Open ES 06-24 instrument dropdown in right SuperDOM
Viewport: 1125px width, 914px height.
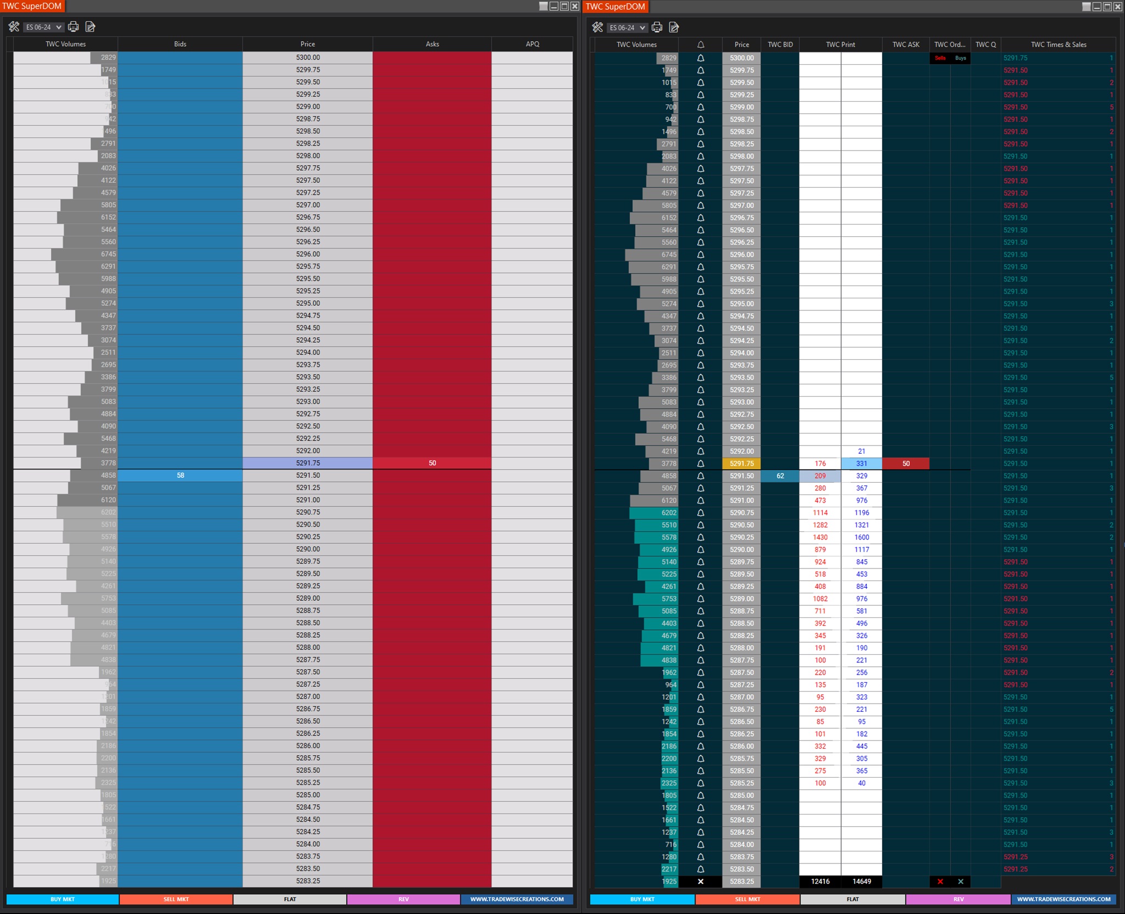click(627, 27)
